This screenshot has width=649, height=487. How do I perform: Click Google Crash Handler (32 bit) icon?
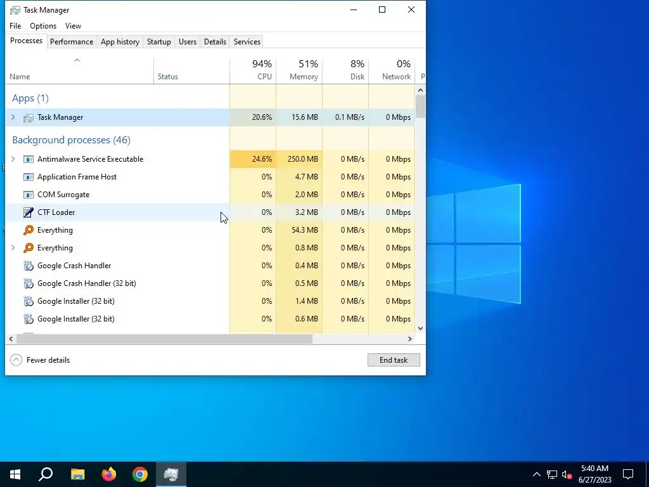[28, 283]
